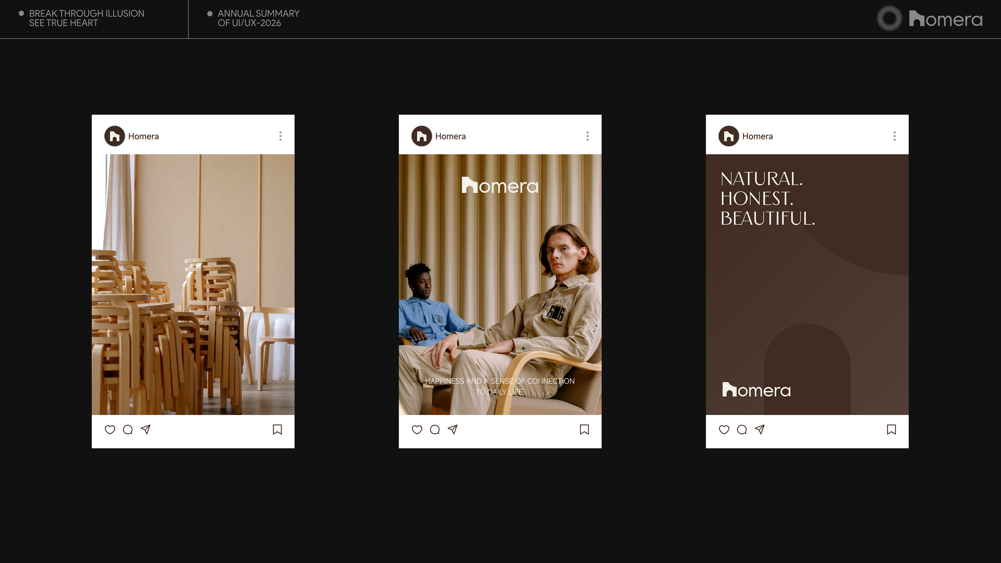Click the photo of two seated models
This screenshot has width=1001, height=563.
point(500,284)
